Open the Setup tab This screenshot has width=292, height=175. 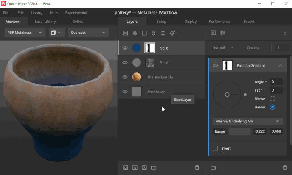coord(161,21)
